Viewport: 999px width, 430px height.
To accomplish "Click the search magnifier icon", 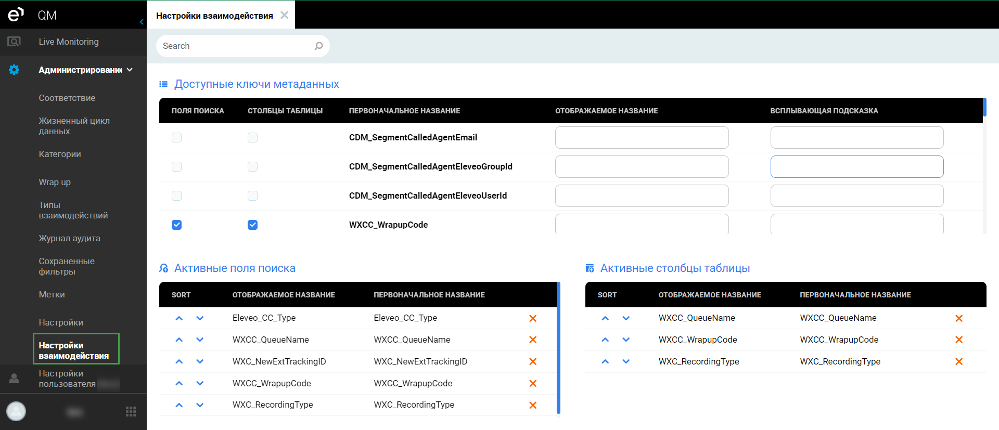I will (318, 46).
